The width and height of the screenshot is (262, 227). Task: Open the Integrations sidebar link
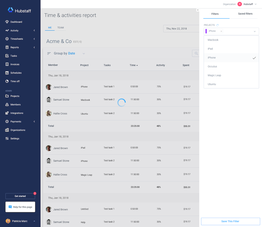point(17,113)
